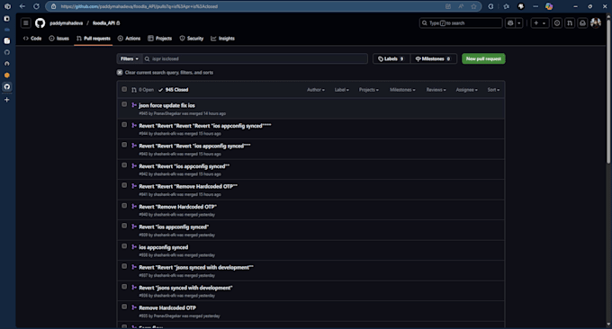
Task: Click the sidebar plus add icon
Action: pos(6,100)
